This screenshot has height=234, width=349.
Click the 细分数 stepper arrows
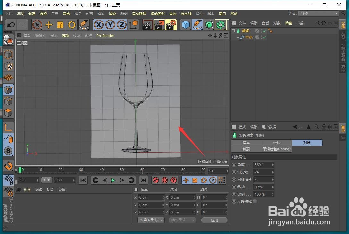pos(273,172)
